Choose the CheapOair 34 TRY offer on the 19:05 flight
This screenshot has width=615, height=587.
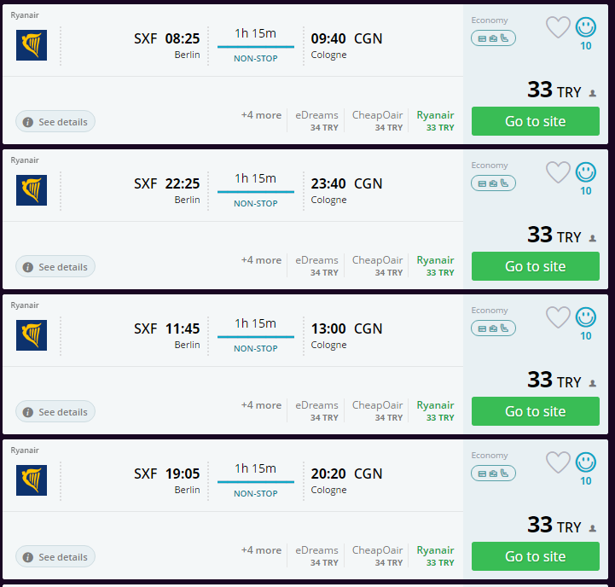pos(377,555)
